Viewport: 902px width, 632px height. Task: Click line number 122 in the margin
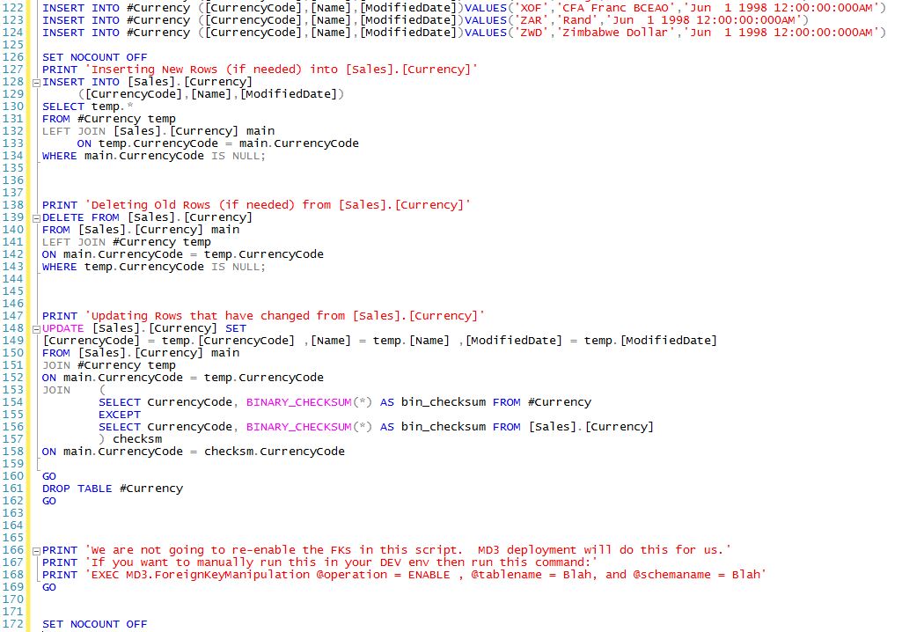point(12,7)
